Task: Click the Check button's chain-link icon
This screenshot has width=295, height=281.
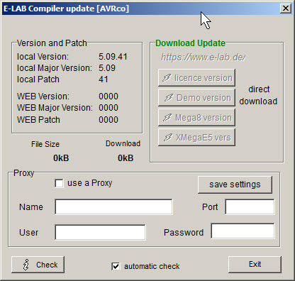Action: tap(26, 265)
